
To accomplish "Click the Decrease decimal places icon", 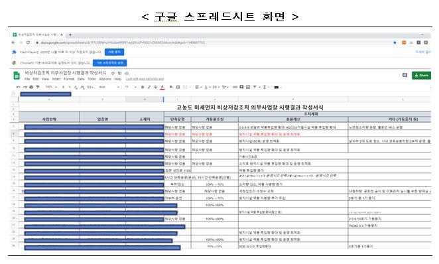I will pyautogui.click(x=76, y=87).
